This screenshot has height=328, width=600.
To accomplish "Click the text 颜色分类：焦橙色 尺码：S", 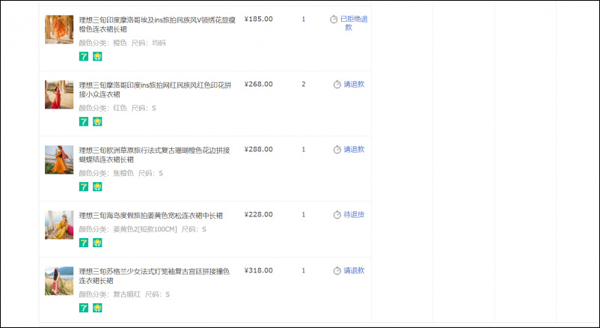I will (121, 173).
